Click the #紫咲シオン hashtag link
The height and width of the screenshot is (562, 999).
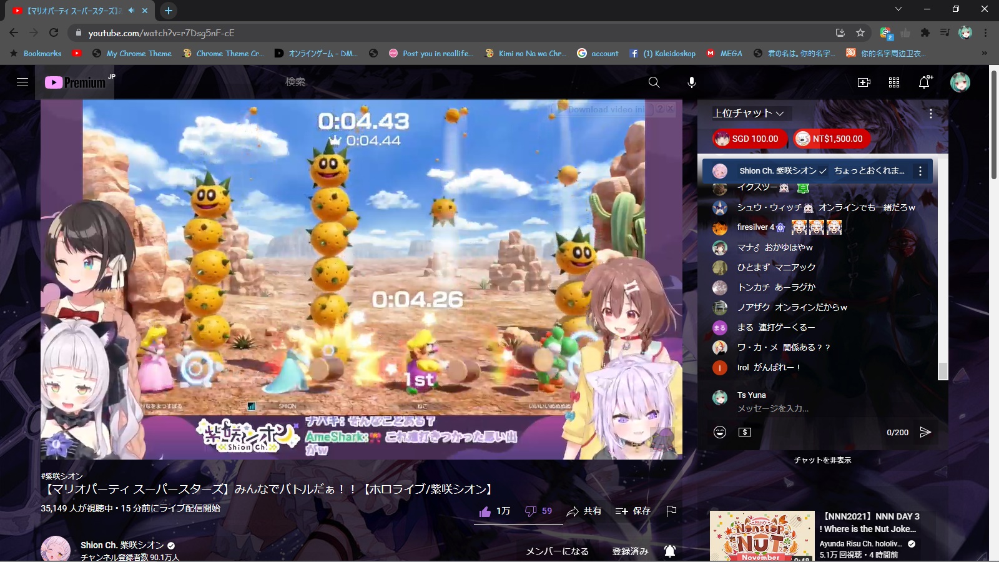pos(62,476)
